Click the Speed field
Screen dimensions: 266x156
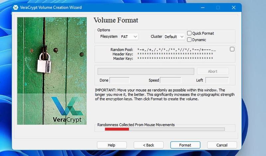(170, 80)
